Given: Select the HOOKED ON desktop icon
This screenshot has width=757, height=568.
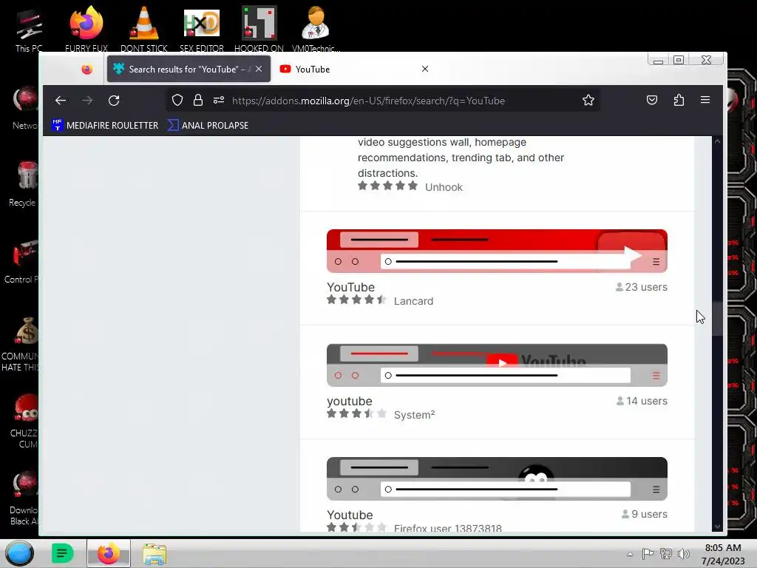Looking at the screenshot, I should coord(259,29).
